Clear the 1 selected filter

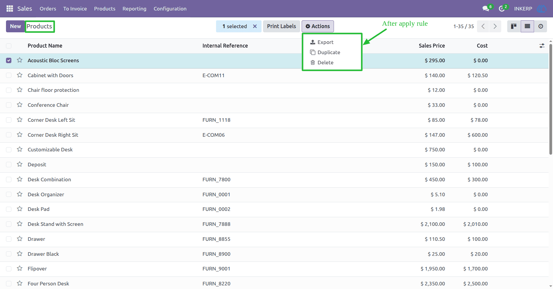255,26
